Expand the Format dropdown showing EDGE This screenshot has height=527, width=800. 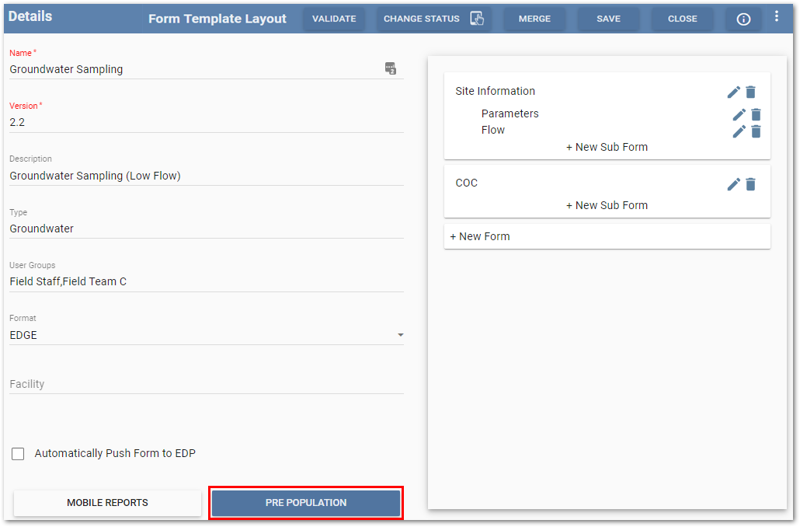[401, 334]
